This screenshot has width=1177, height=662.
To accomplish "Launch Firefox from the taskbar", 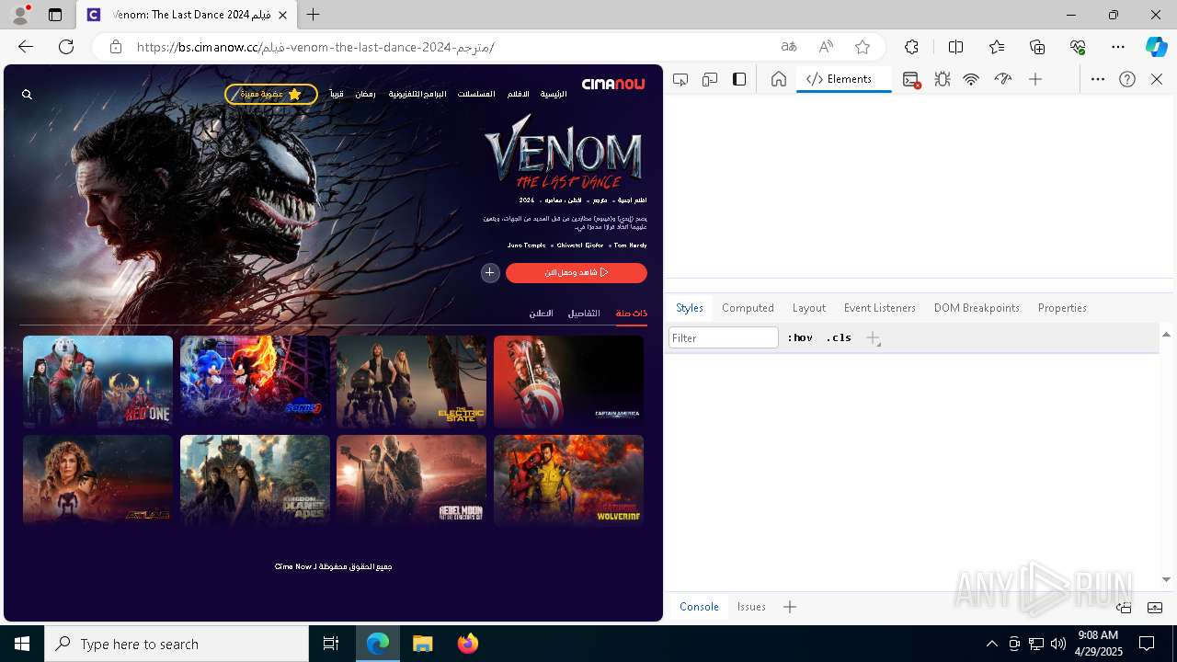I will [x=468, y=644].
